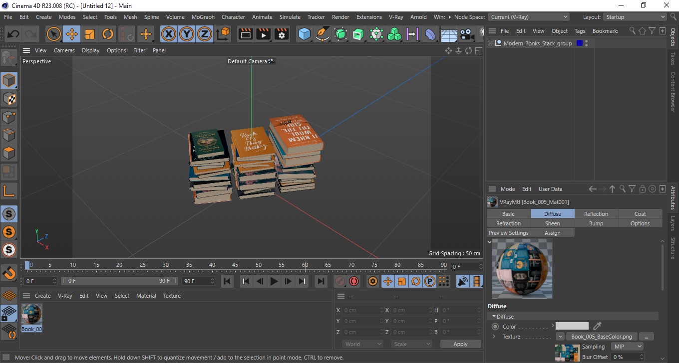679x363 pixels.
Task: Switch to Texture mode icon
Action: (9, 99)
